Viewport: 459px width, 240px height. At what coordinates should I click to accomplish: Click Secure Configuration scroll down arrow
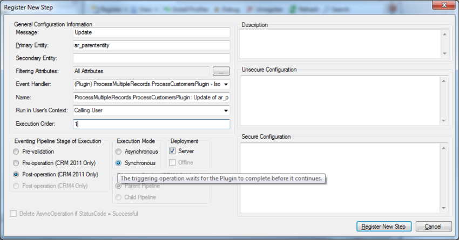click(444, 208)
